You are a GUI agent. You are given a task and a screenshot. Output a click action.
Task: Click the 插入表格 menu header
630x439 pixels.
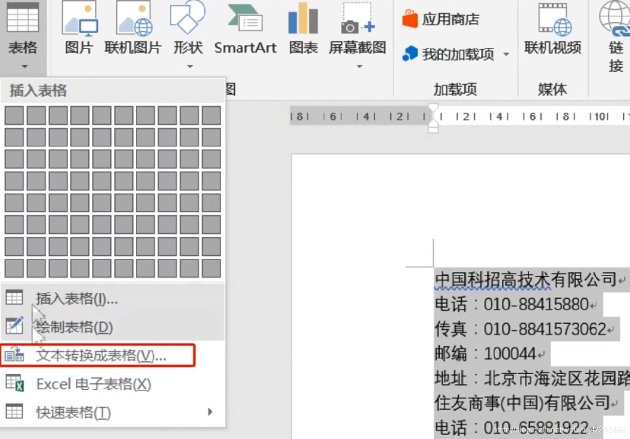pyautogui.click(x=38, y=91)
